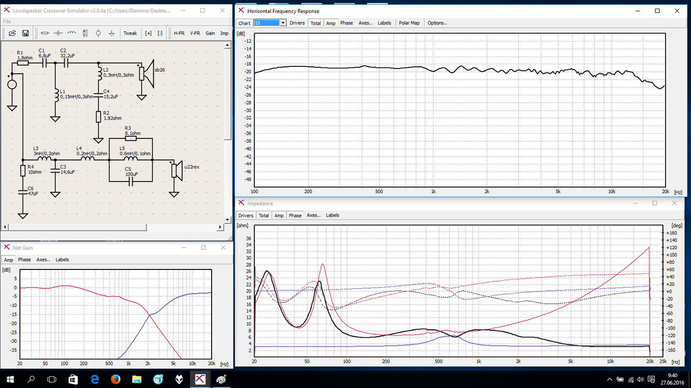This screenshot has height=388, width=691.
Task: Select the ground symbol component tool
Action: (111, 33)
